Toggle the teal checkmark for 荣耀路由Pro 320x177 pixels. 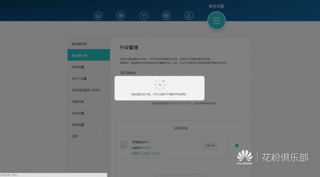pyautogui.click(x=237, y=145)
